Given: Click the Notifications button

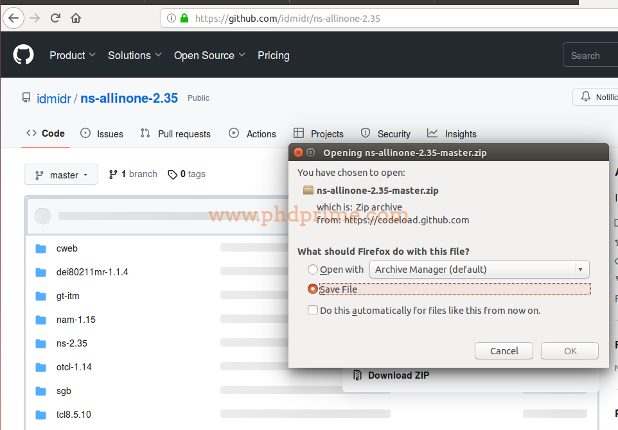Looking at the screenshot, I should (x=595, y=97).
